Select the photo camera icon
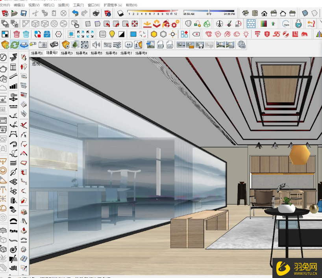Image resolution: width=322 pixels, height=278 pixels. [x=43, y=44]
